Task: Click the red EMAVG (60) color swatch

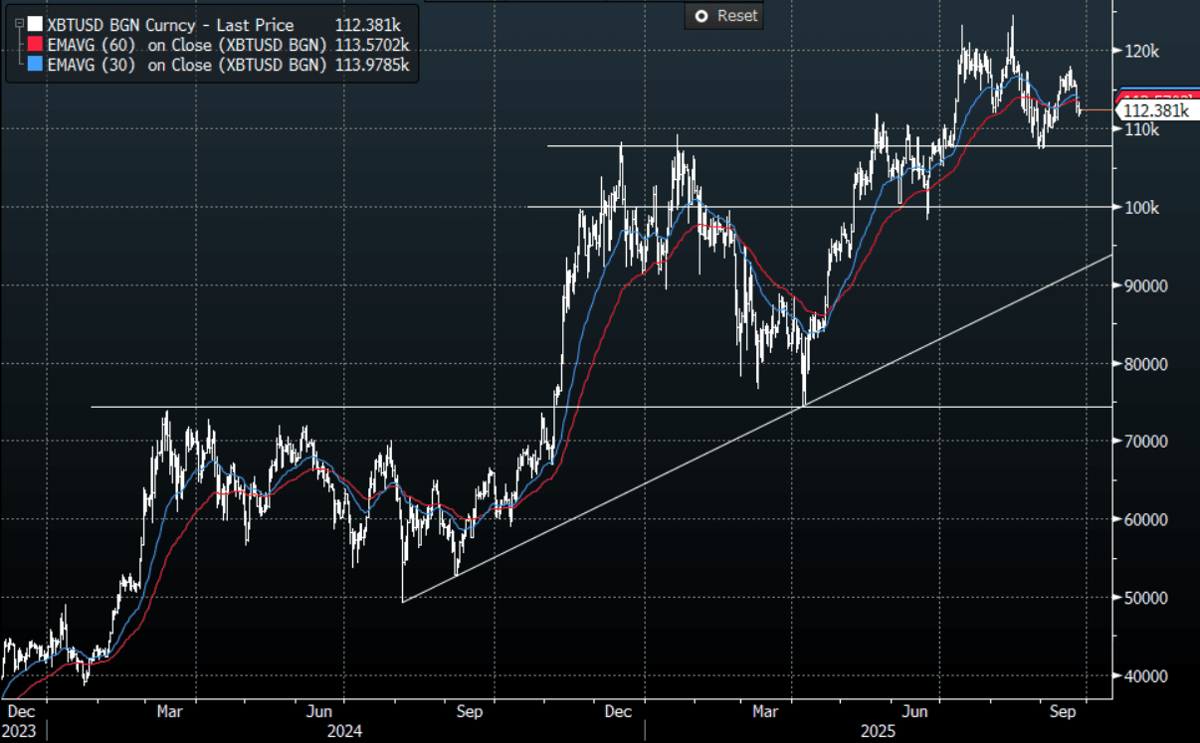Action: pos(36,44)
